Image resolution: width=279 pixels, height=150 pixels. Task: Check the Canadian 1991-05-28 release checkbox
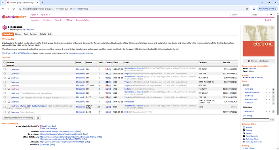[4, 69]
